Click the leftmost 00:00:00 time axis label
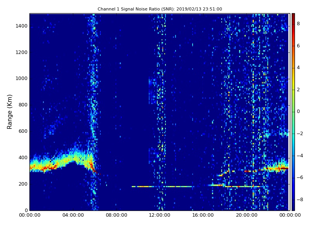 [30, 215]
